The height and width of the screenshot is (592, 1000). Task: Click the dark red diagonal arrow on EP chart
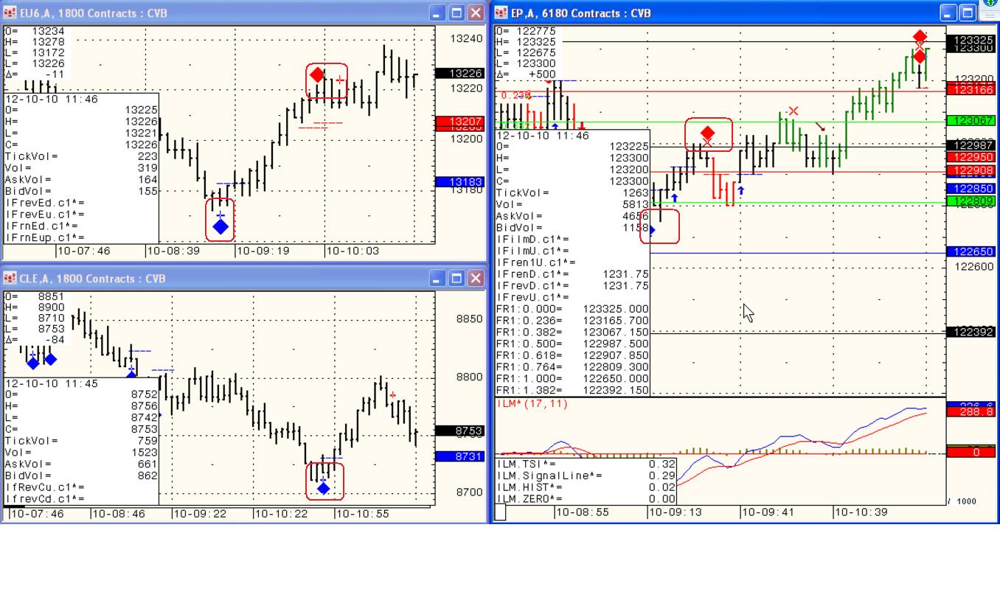819,128
